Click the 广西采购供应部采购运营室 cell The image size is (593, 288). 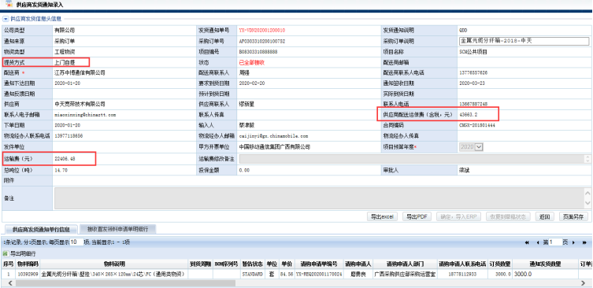(x=405, y=274)
